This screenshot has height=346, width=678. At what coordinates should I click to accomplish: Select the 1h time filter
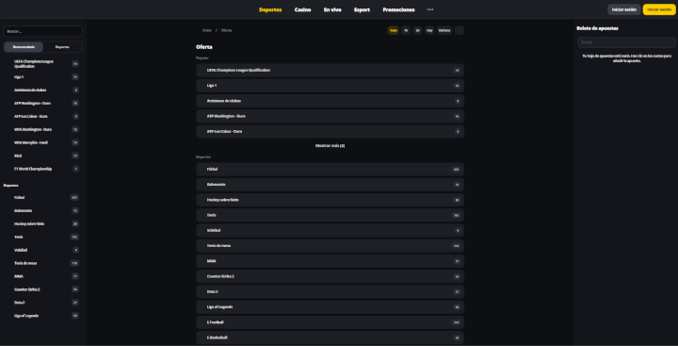click(x=406, y=30)
